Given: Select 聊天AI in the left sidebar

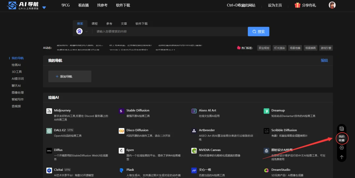Looking at the screenshot, I should (x=16, y=86).
